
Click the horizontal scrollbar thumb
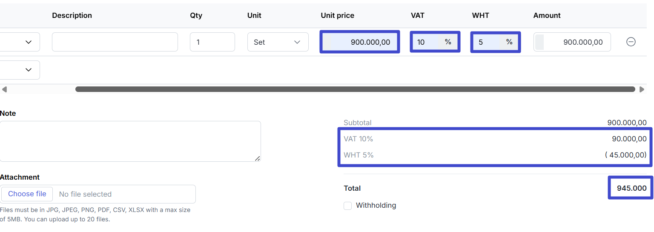355,89
